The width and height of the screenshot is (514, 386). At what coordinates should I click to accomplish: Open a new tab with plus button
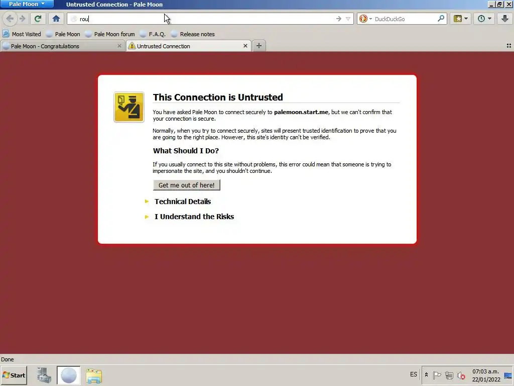pyautogui.click(x=259, y=46)
